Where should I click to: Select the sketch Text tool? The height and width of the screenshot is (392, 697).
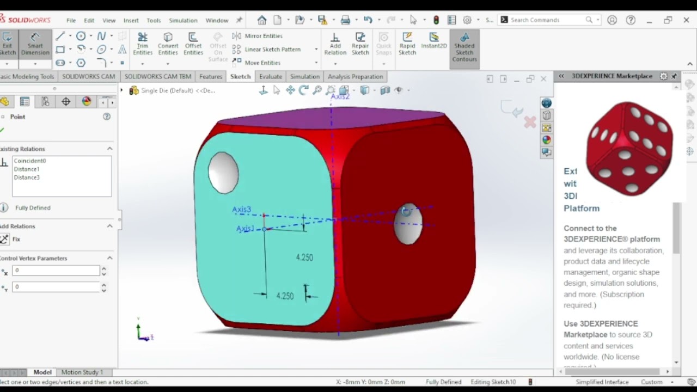coord(123,50)
